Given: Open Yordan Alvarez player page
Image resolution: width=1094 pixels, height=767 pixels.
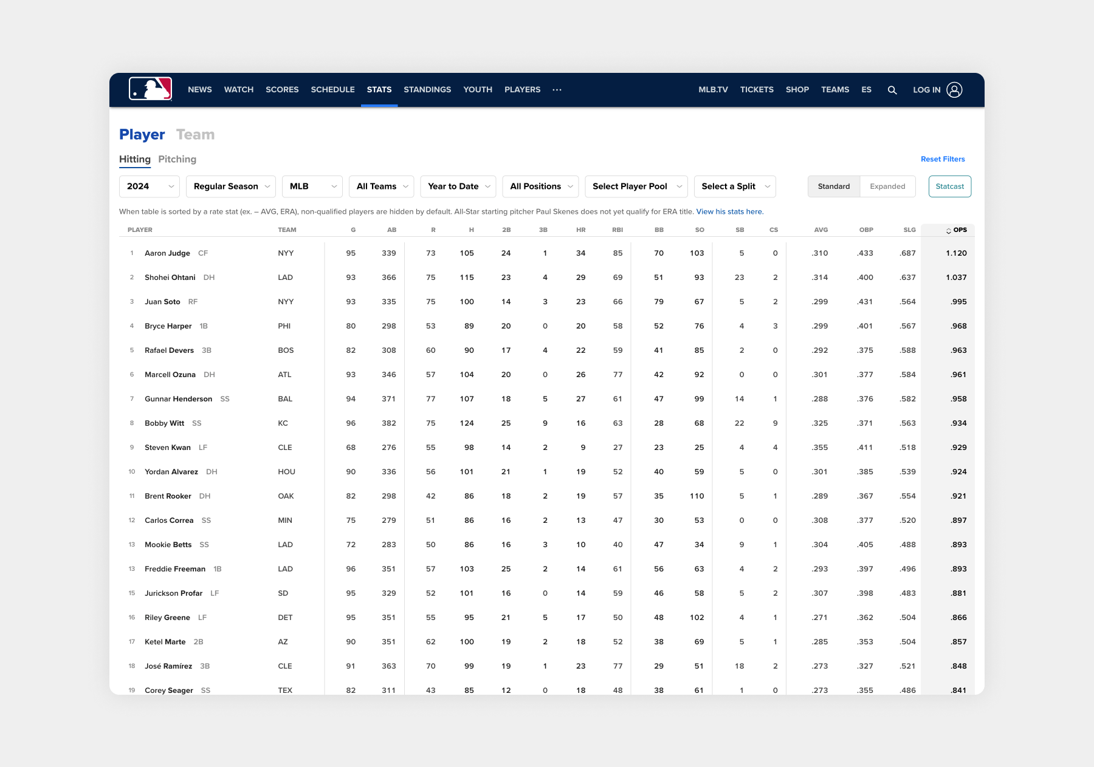Looking at the screenshot, I should point(171,472).
